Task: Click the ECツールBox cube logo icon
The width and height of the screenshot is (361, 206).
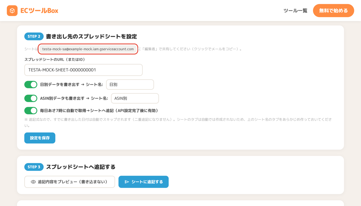Action: coord(12,11)
